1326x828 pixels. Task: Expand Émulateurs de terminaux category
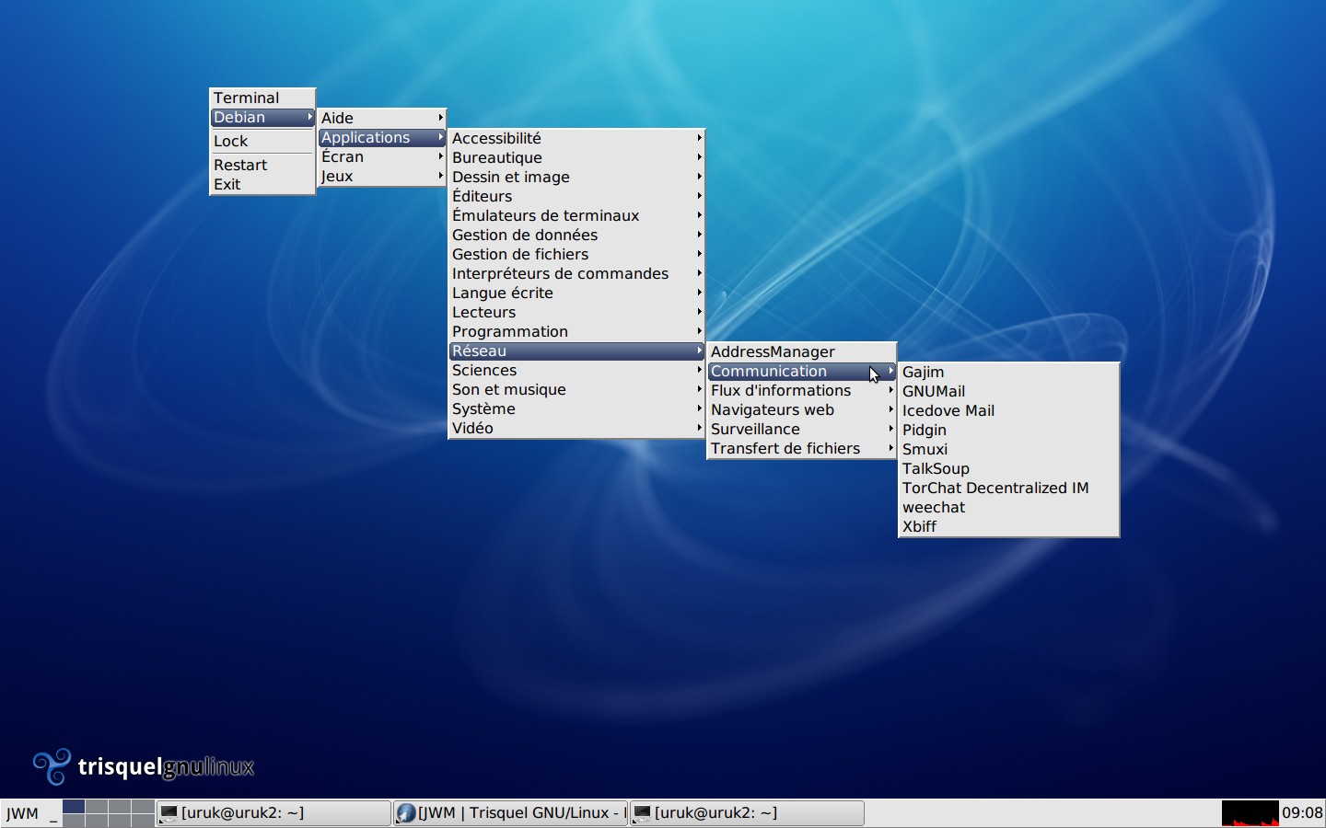[576, 215]
